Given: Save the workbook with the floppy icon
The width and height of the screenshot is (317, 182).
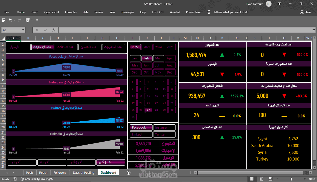Looking at the screenshot, I should point(4,20).
